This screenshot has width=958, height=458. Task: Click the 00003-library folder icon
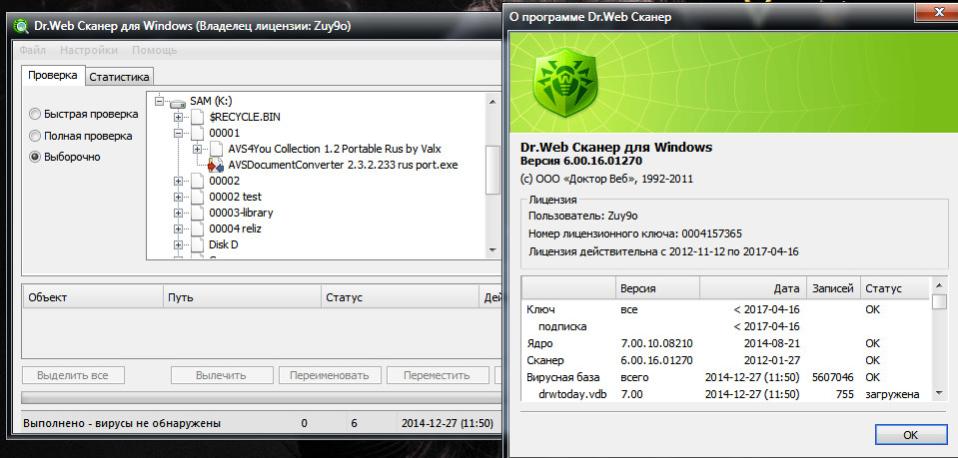pyautogui.click(x=197, y=213)
